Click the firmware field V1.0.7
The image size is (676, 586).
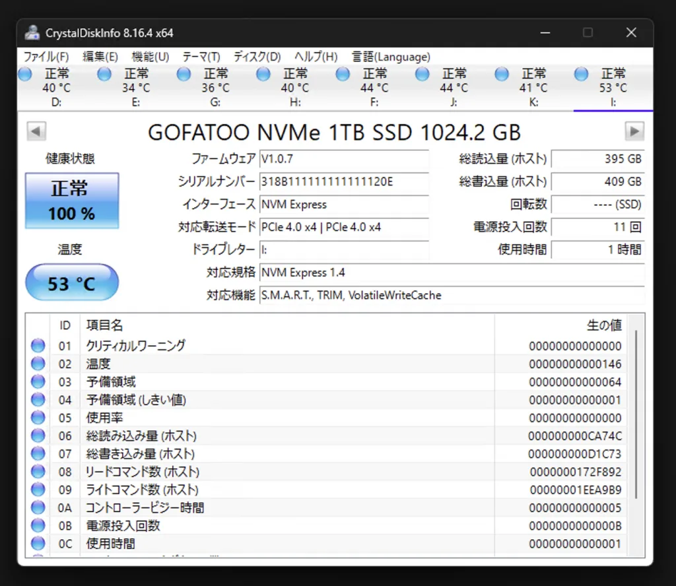[x=344, y=159]
